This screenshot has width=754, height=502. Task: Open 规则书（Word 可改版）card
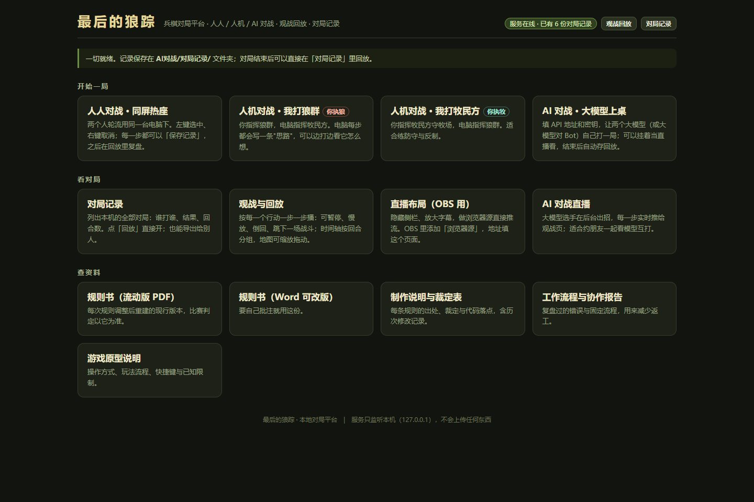tap(301, 309)
